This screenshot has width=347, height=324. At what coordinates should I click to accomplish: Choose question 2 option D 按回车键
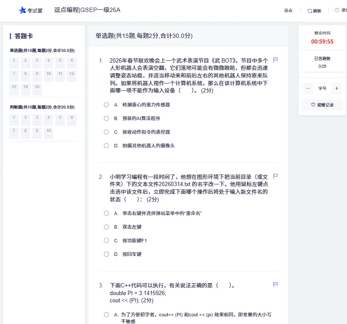coord(106,254)
